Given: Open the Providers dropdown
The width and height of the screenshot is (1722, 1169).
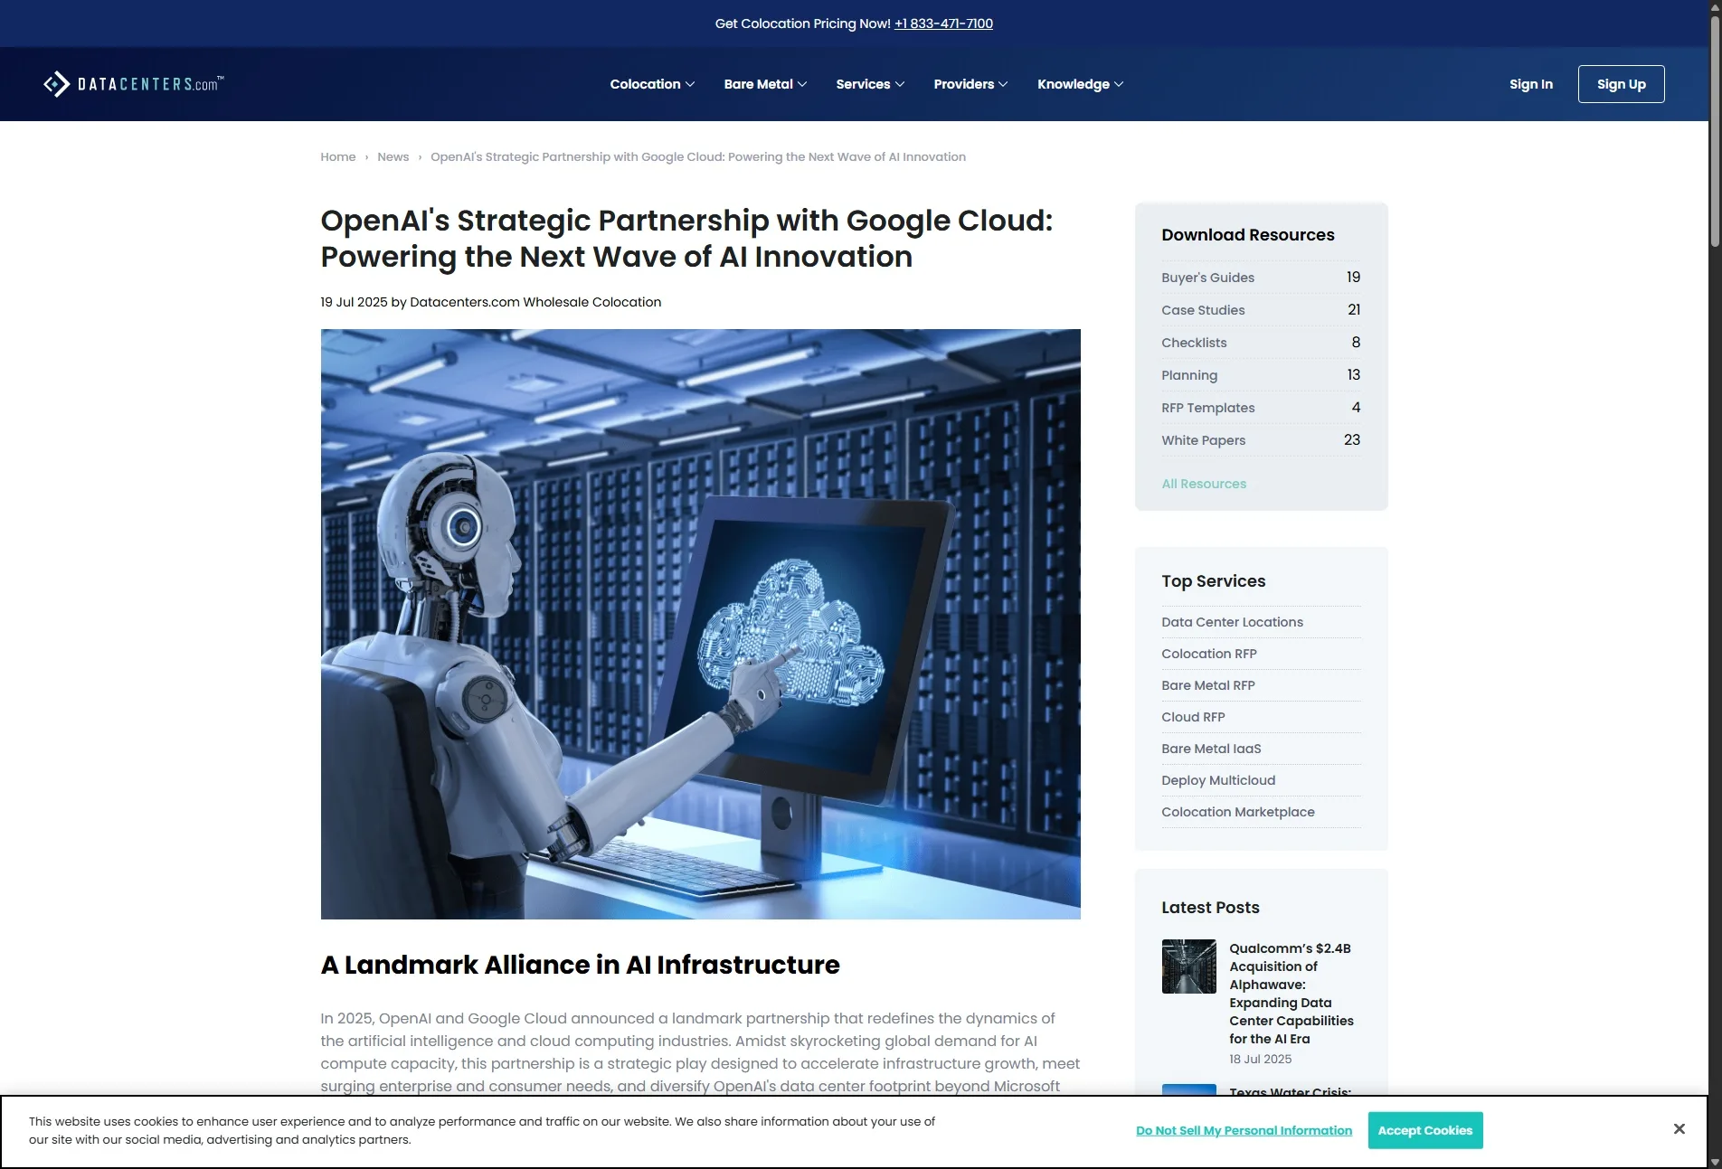Looking at the screenshot, I should coord(970,84).
